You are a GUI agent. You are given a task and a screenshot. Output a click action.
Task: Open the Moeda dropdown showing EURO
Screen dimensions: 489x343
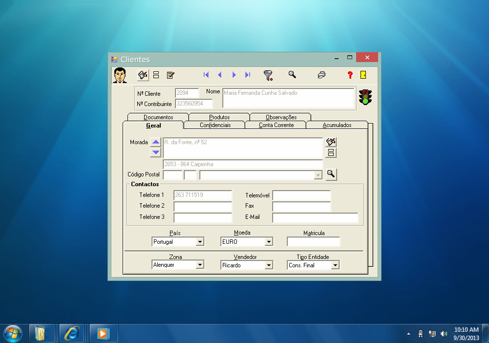pos(268,242)
